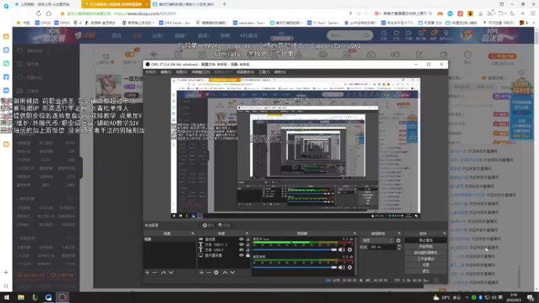Hide the 文本 (GDI+) 2 source
The width and height of the screenshot is (539, 303).
click(241, 244)
